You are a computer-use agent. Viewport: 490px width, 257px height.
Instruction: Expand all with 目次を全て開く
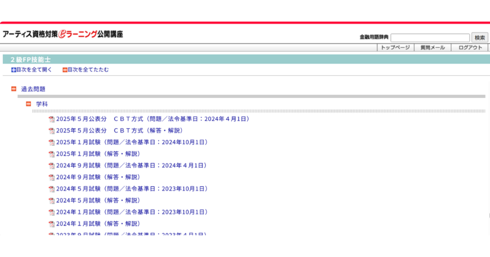click(32, 70)
